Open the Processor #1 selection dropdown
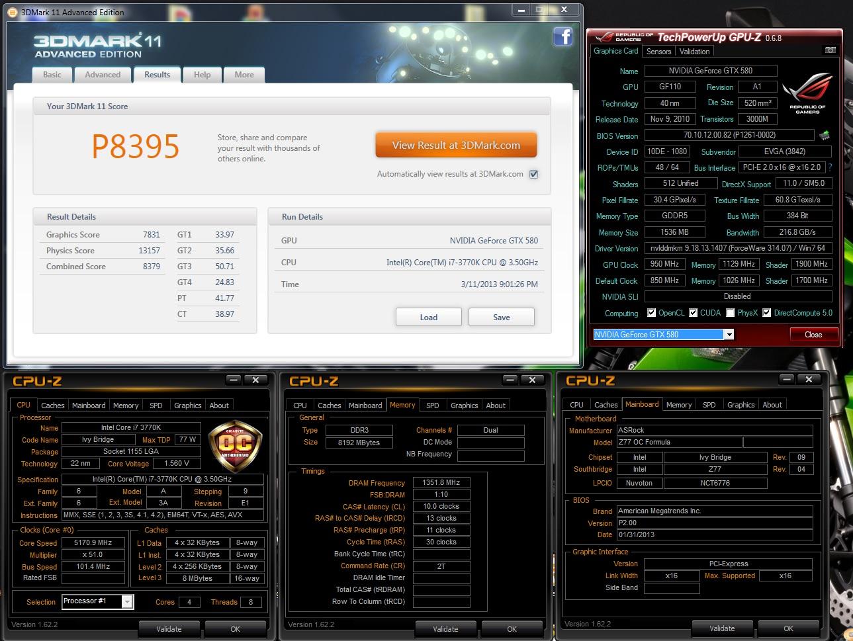 coord(127,601)
